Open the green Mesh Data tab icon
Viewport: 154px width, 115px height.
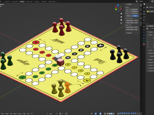point(144,41)
